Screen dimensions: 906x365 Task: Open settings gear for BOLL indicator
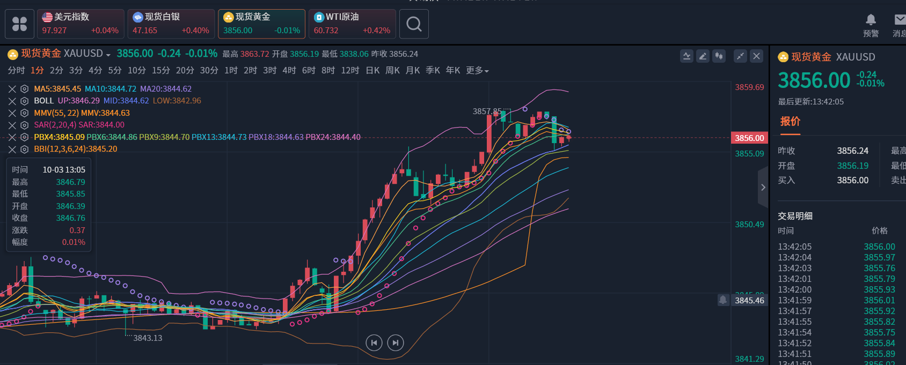[24, 101]
